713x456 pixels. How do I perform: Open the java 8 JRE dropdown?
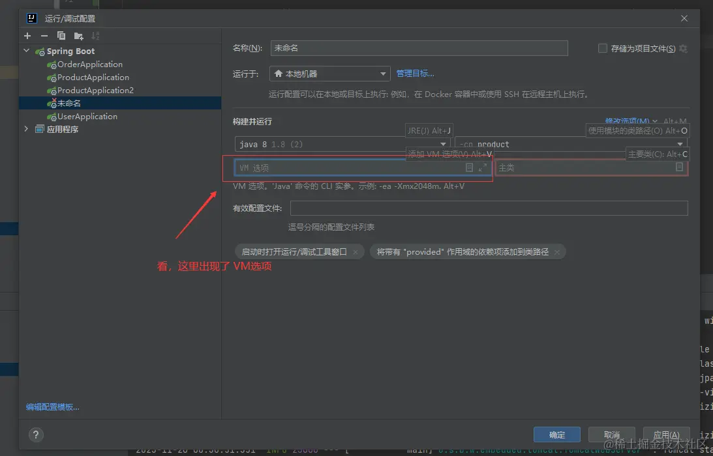342,145
